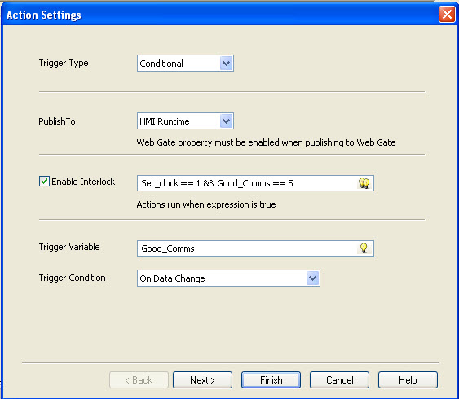The width and height of the screenshot is (459, 399).
Task: Open Help for Action Settings
Action: click(x=408, y=380)
